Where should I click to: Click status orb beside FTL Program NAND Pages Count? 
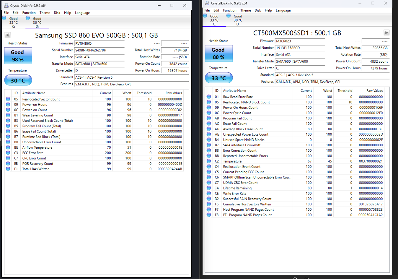pos(209,215)
